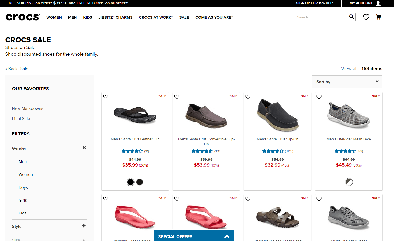394x241 pixels.
Task: View star rating for Convertible Slip-On (304)
Action: coord(202,151)
